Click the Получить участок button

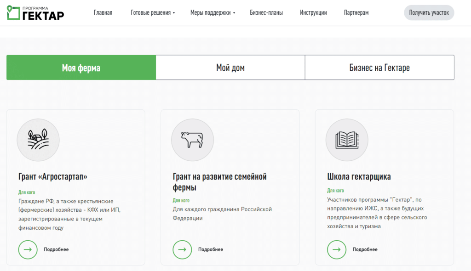click(x=429, y=12)
